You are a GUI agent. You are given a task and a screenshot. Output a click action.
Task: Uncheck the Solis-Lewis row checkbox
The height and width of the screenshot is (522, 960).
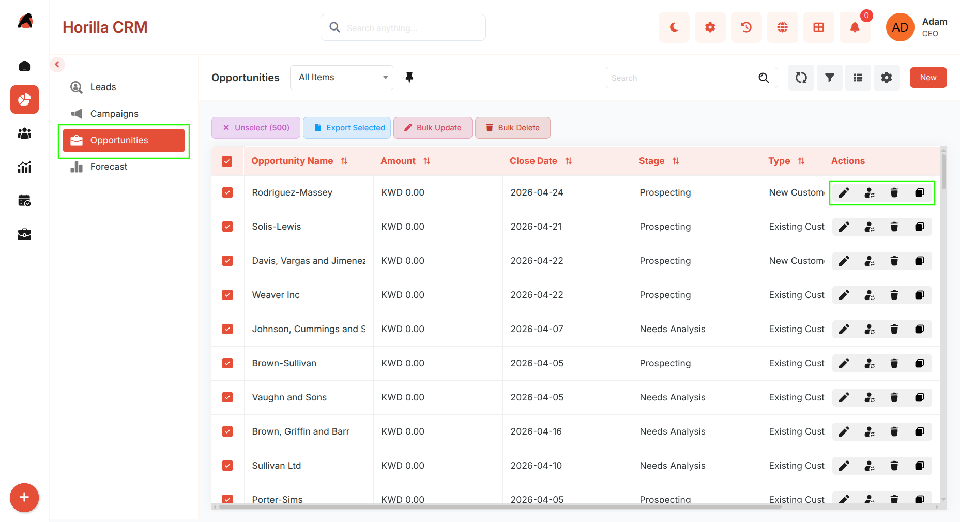[x=227, y=227]
